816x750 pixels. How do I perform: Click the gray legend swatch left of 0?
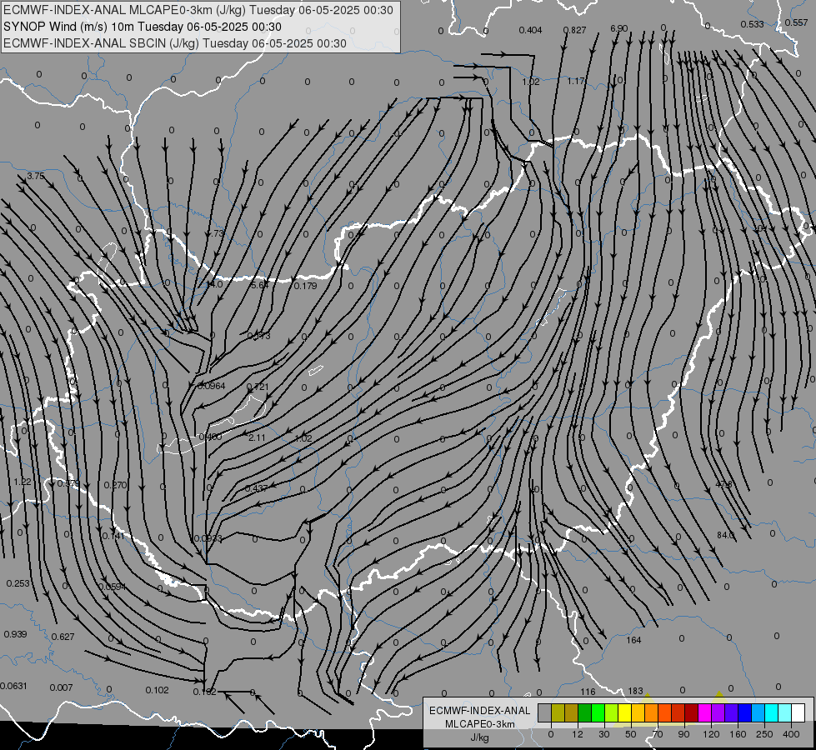pos(544,712)
